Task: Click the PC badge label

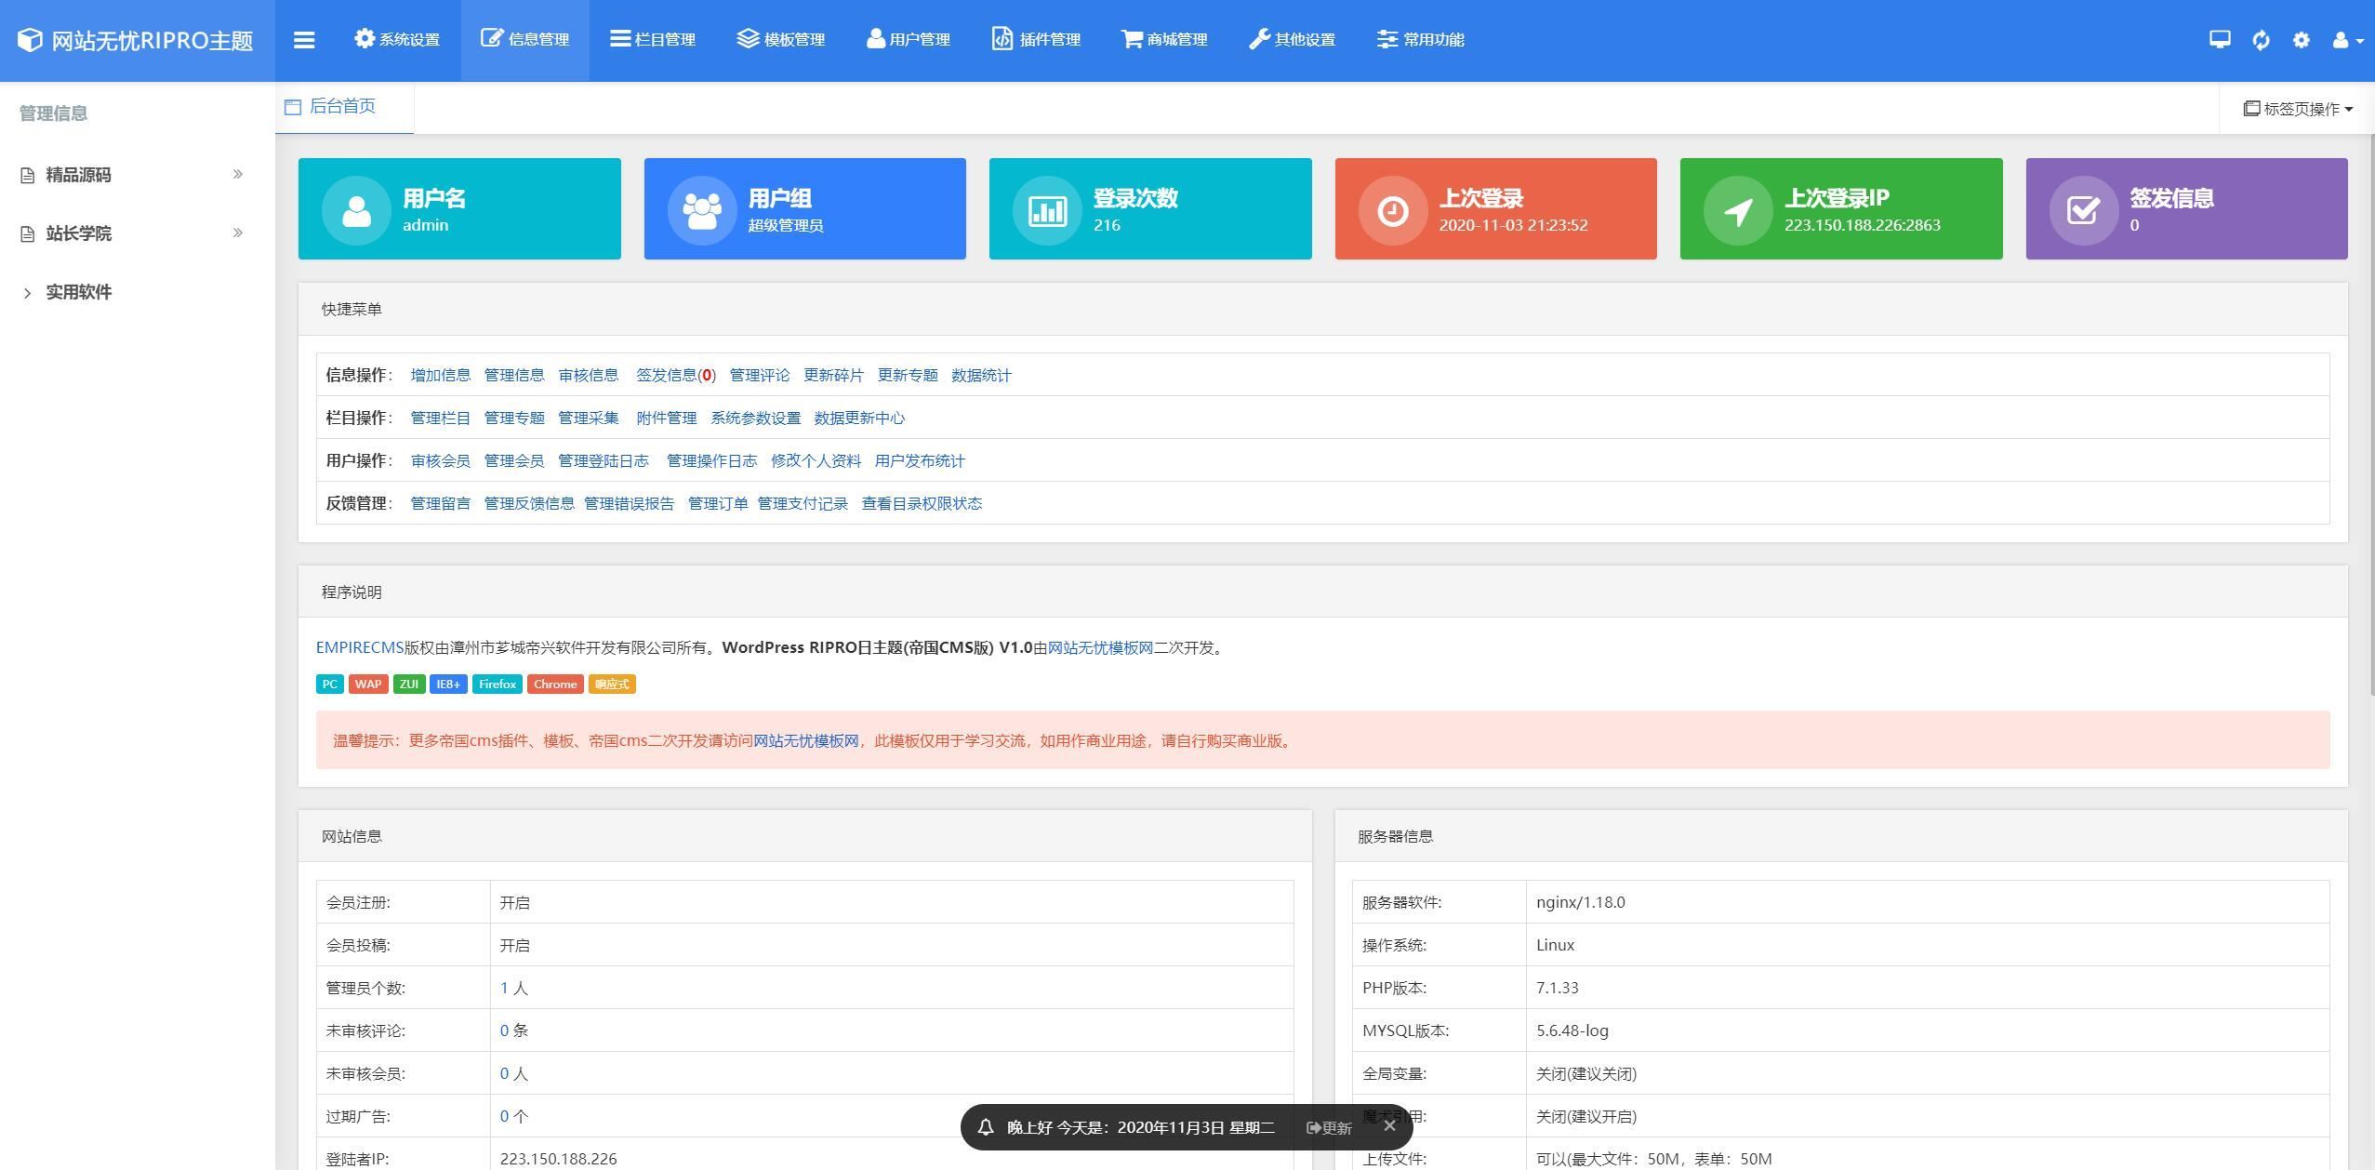Action: tap(330, 684)
